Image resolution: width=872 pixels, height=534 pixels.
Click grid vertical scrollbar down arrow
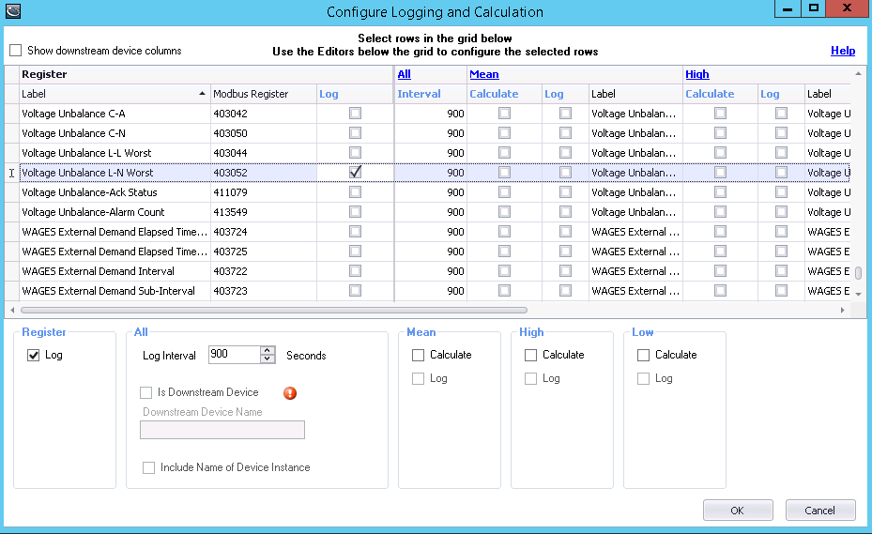pos(858,295)
